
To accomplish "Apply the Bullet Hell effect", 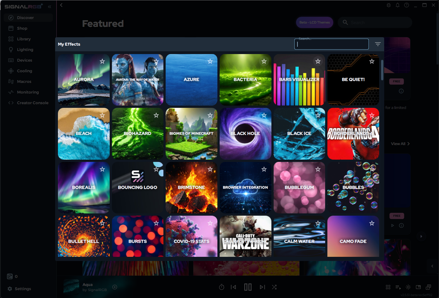I will tap(84, 236).
